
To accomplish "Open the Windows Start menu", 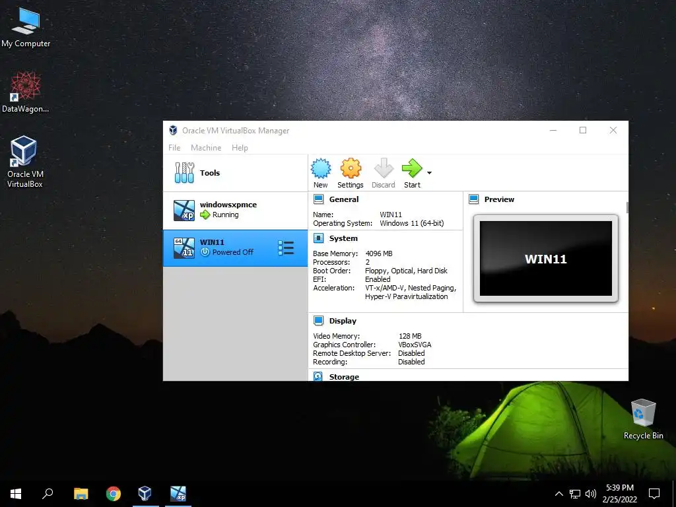I will point(16,494).
